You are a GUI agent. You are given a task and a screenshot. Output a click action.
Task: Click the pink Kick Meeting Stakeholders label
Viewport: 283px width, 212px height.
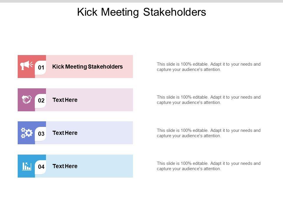87,67
